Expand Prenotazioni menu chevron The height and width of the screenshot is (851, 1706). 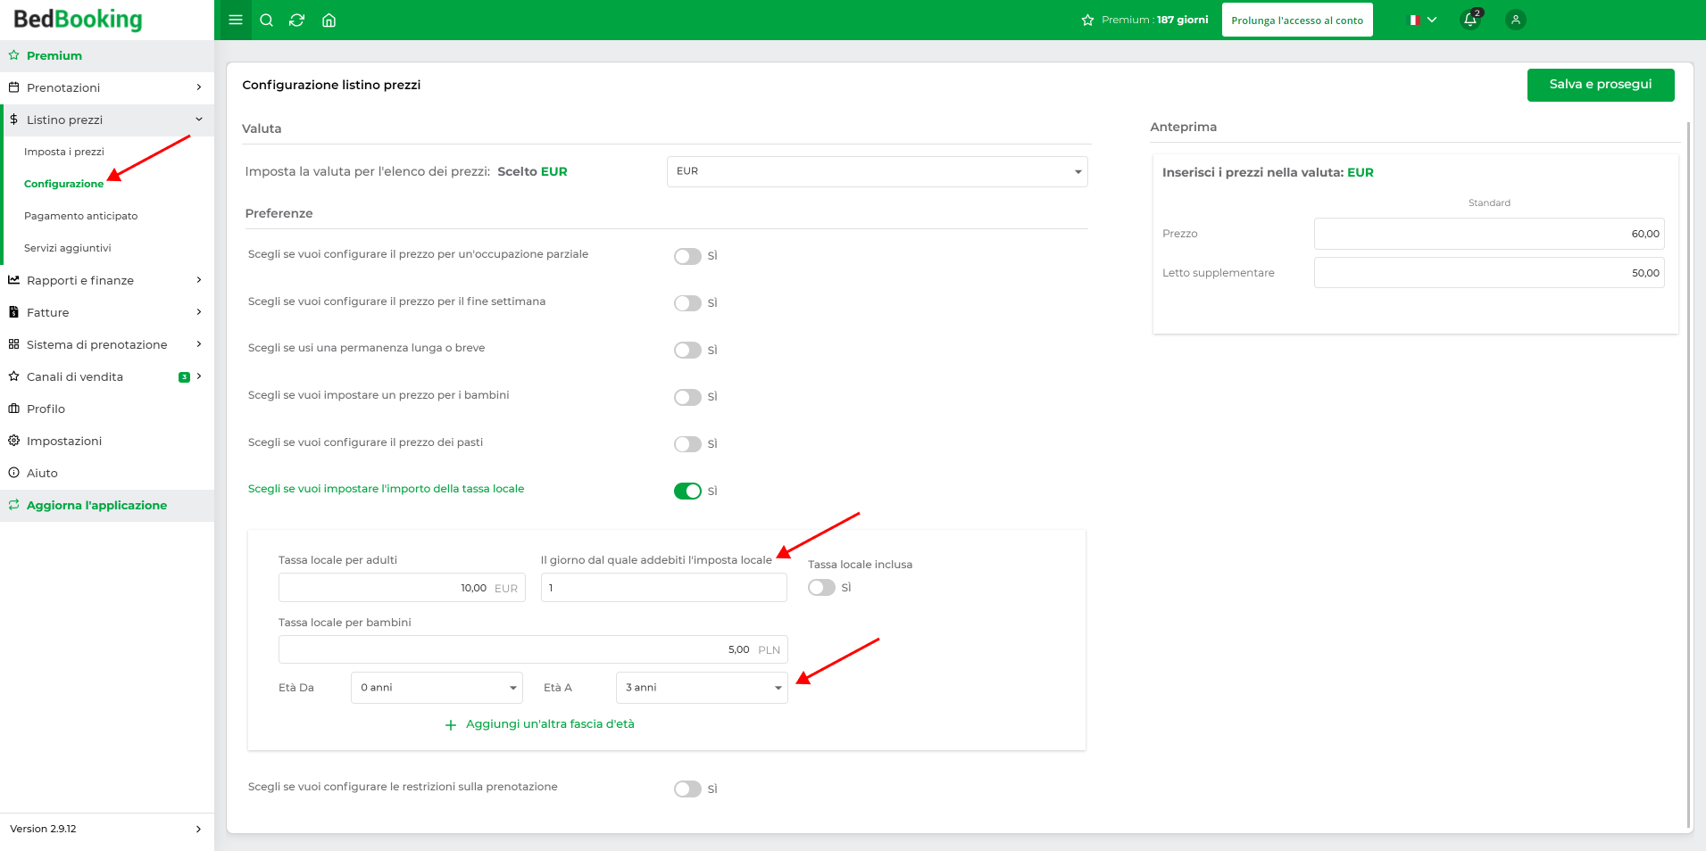pos(199,87)
